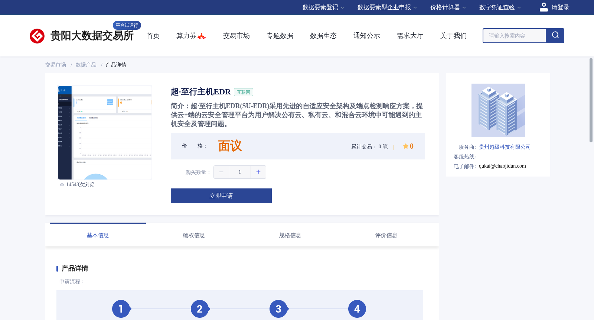
Task: Click the minus quantity button
Action: point(221,172)
